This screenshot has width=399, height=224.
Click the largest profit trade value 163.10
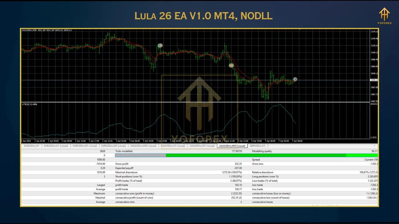238,185
